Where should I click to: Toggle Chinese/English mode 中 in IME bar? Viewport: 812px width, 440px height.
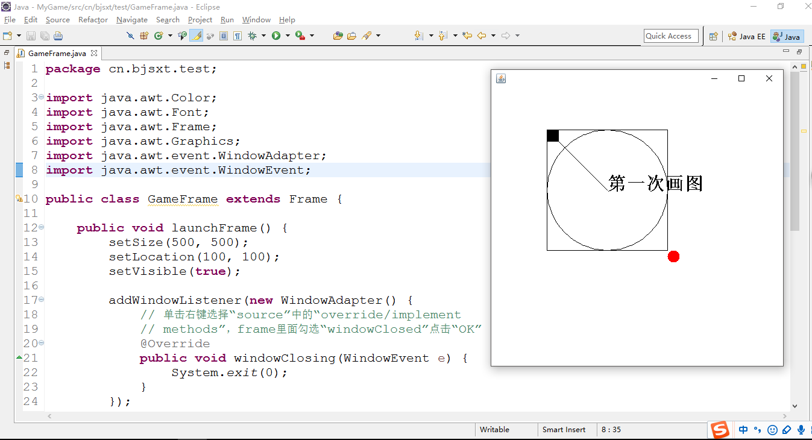coord(743,430)
